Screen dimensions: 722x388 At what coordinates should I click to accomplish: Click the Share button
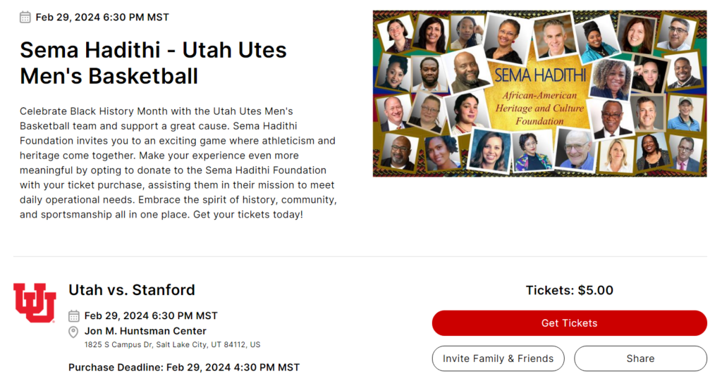point(640,358)
